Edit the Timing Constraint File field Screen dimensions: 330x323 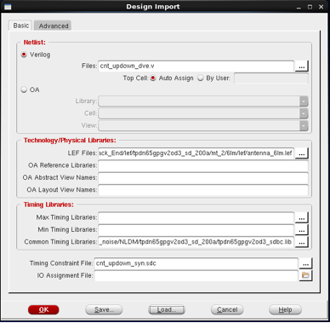(x=196, y=263)
